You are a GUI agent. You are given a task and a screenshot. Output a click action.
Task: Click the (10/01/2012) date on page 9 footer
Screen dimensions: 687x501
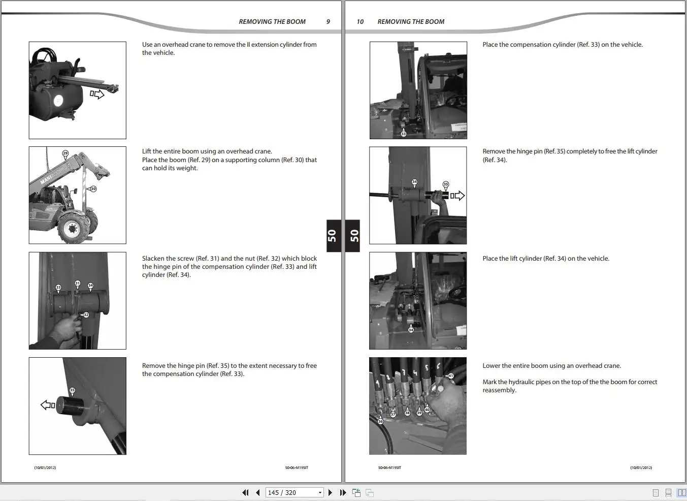(x=45, y=467)
